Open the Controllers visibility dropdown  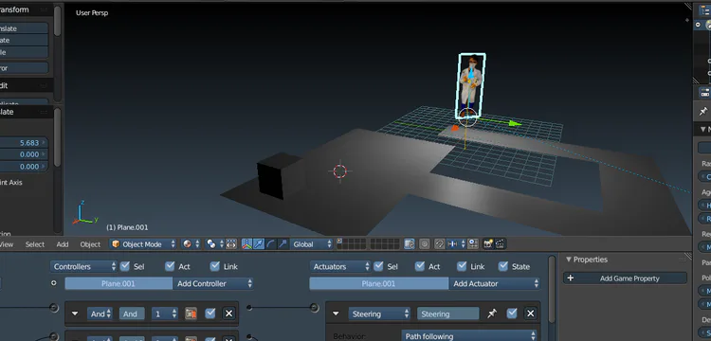tap(83, 266)
